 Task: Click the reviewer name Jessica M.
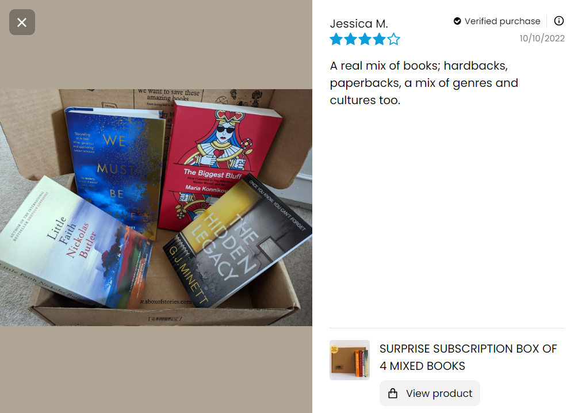(359, 24)
